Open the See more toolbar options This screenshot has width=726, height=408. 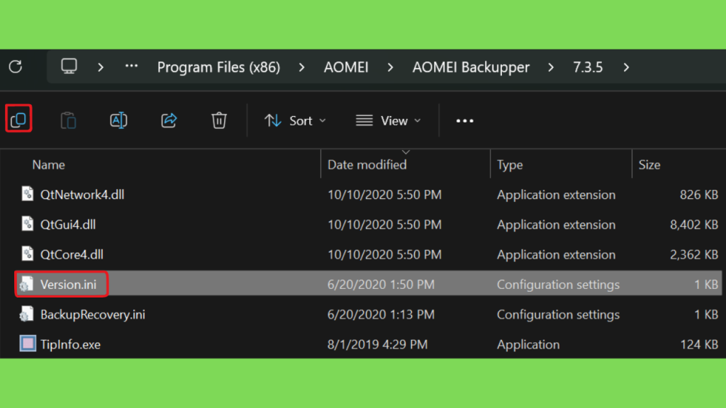tap(464, 120)
